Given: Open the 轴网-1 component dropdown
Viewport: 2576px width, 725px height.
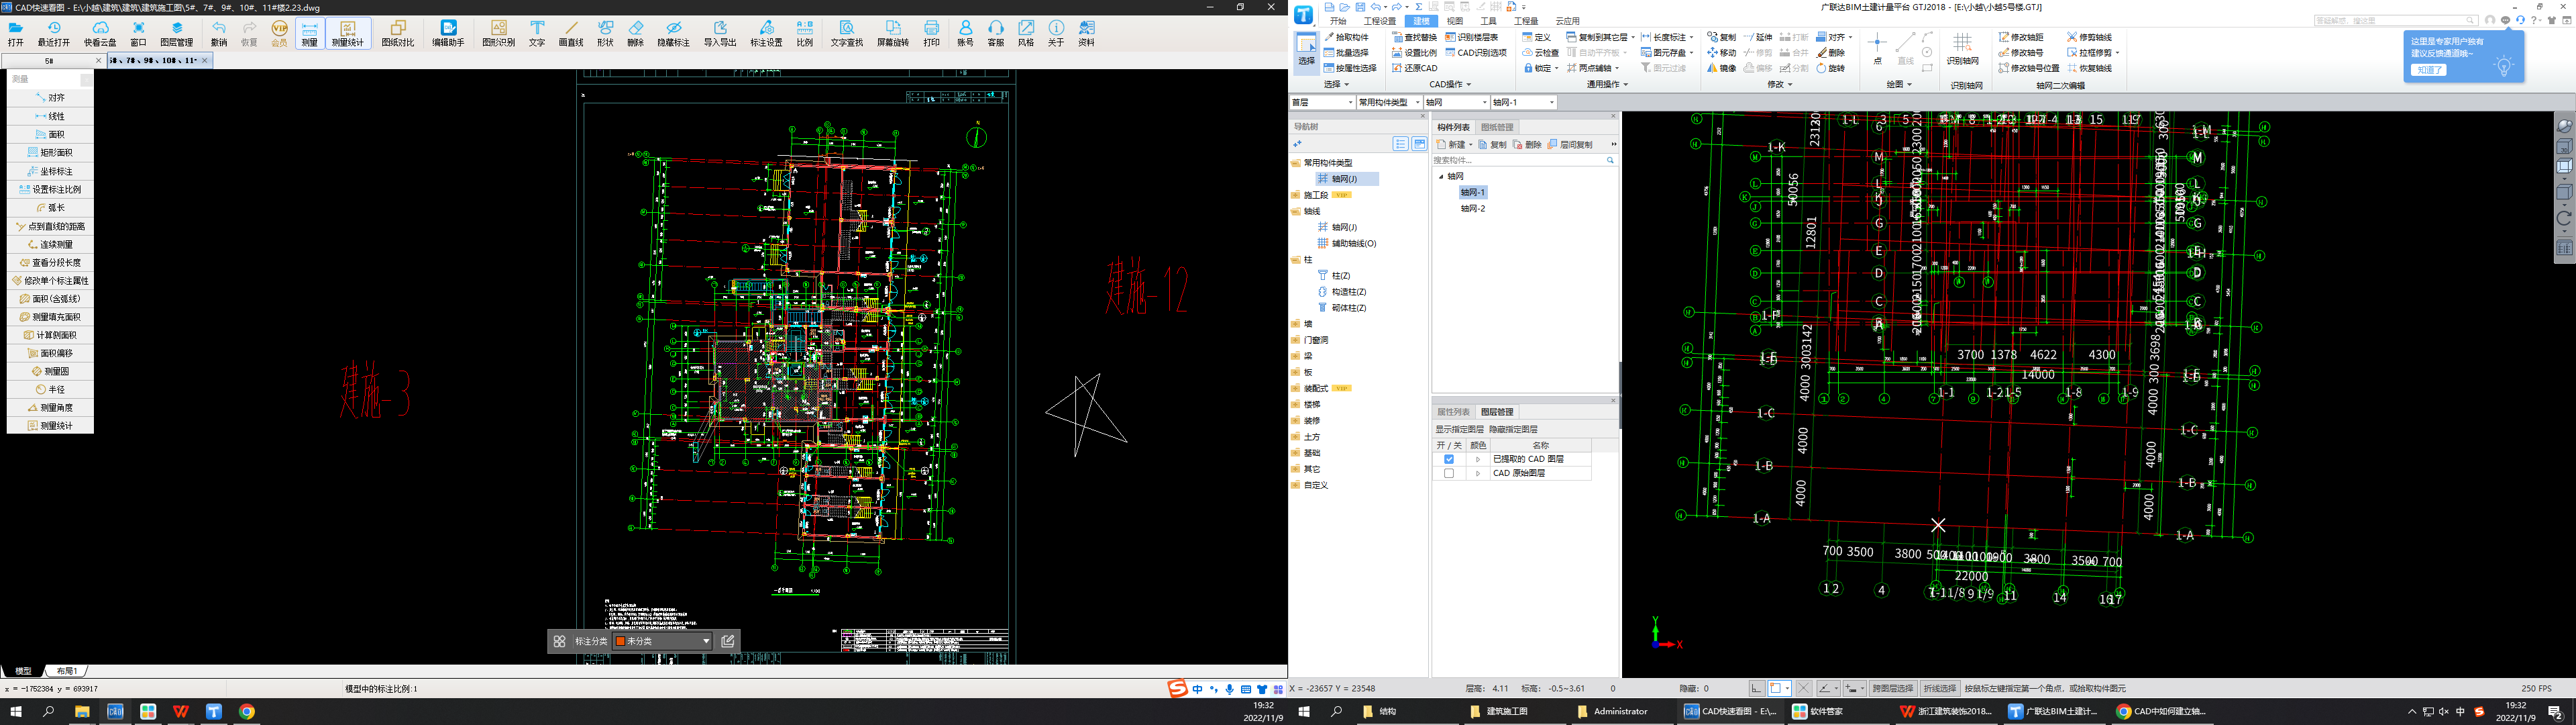Looking at the screenshot, I should 1523,102.
